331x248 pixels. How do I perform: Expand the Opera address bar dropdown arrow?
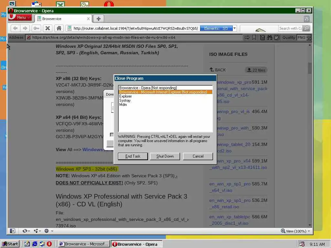click(x=234, y=28)
